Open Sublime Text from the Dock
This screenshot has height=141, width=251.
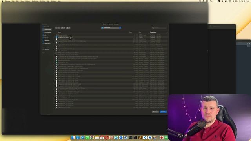140,137
